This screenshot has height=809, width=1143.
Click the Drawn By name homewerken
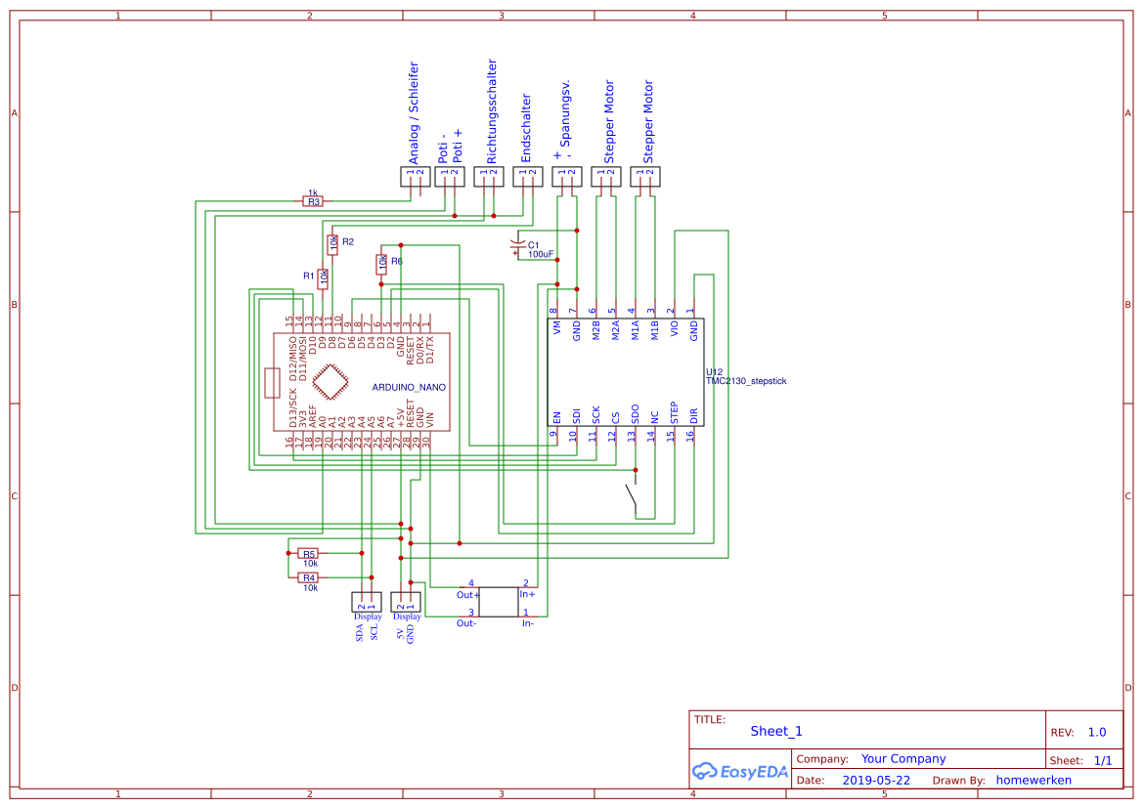tap(1033, 780)
